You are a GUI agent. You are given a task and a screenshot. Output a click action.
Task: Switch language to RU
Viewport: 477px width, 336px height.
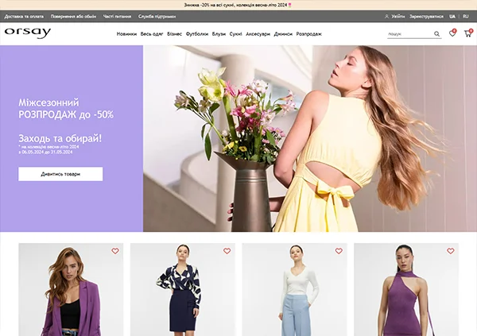click(465, 16)
